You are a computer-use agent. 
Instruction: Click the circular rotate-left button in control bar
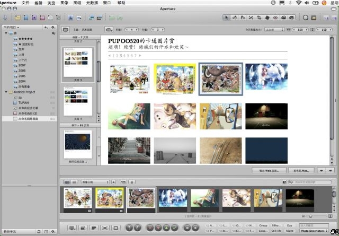click(x=129, y=228)
